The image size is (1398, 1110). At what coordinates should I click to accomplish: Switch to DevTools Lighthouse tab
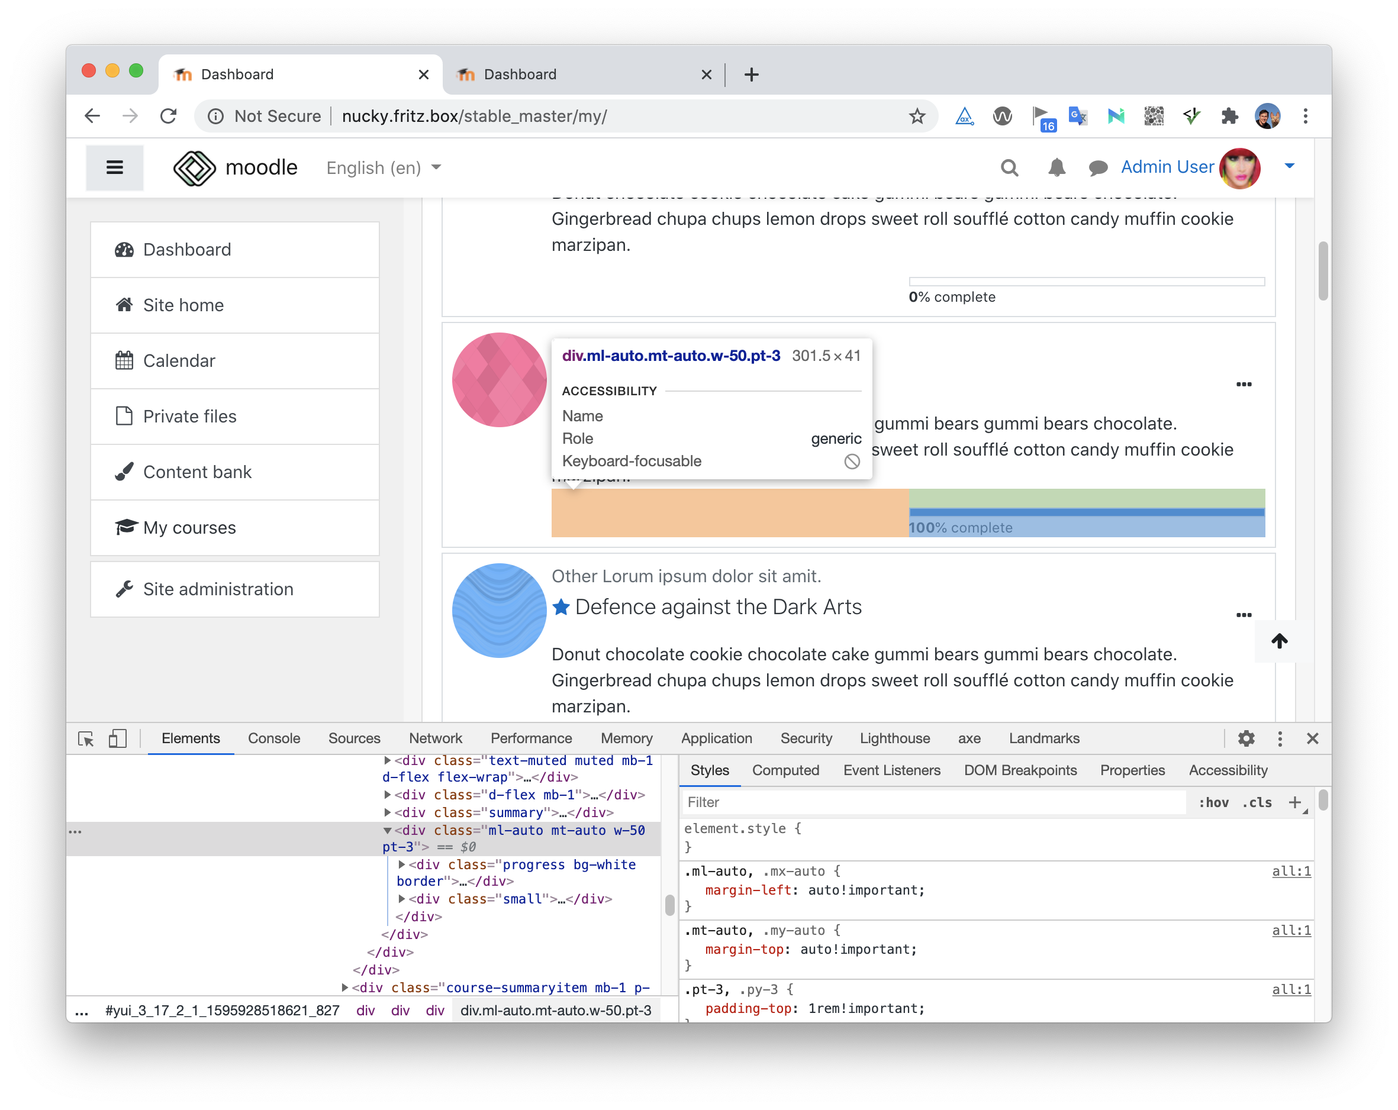(894, 738)
